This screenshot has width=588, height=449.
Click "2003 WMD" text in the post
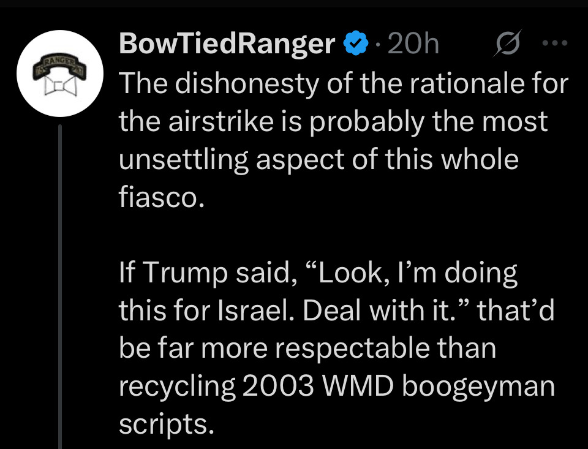click(x=318, y=386)
